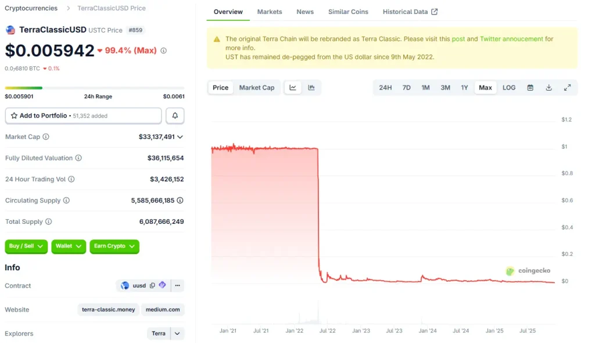
Task: Open the Wallet dropdown
Action: click(x=69, y=246)
